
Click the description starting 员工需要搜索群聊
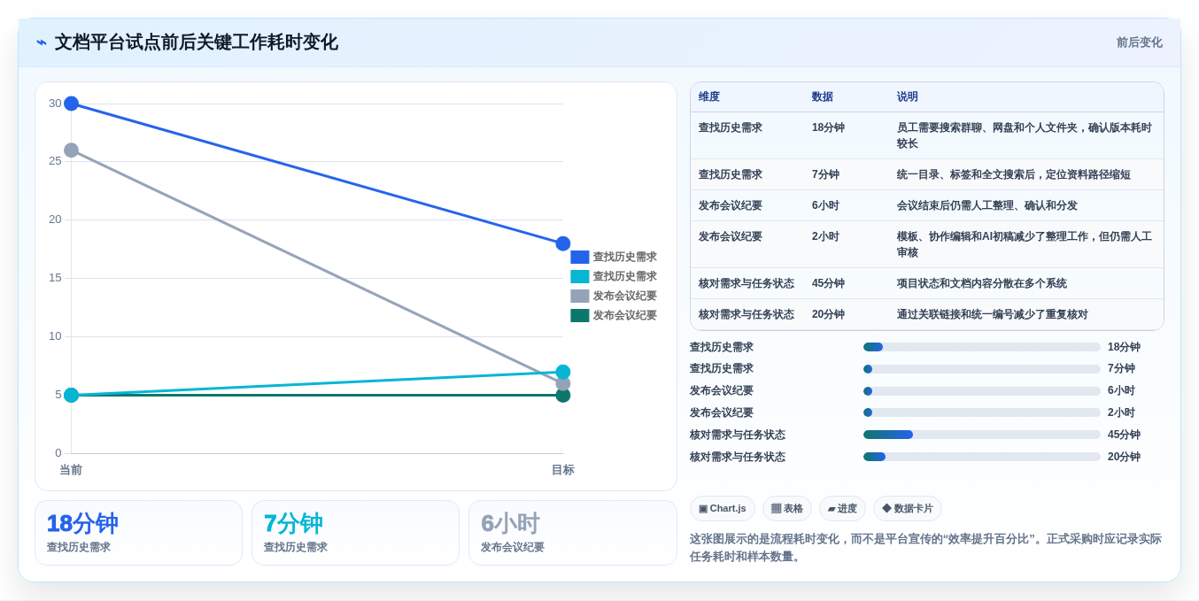click(x=1025, y=135)
